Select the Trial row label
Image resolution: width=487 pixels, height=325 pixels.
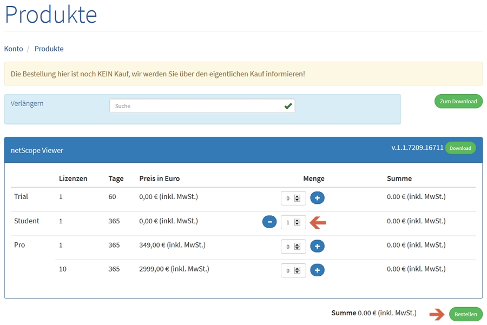click(x=21, y=196)
